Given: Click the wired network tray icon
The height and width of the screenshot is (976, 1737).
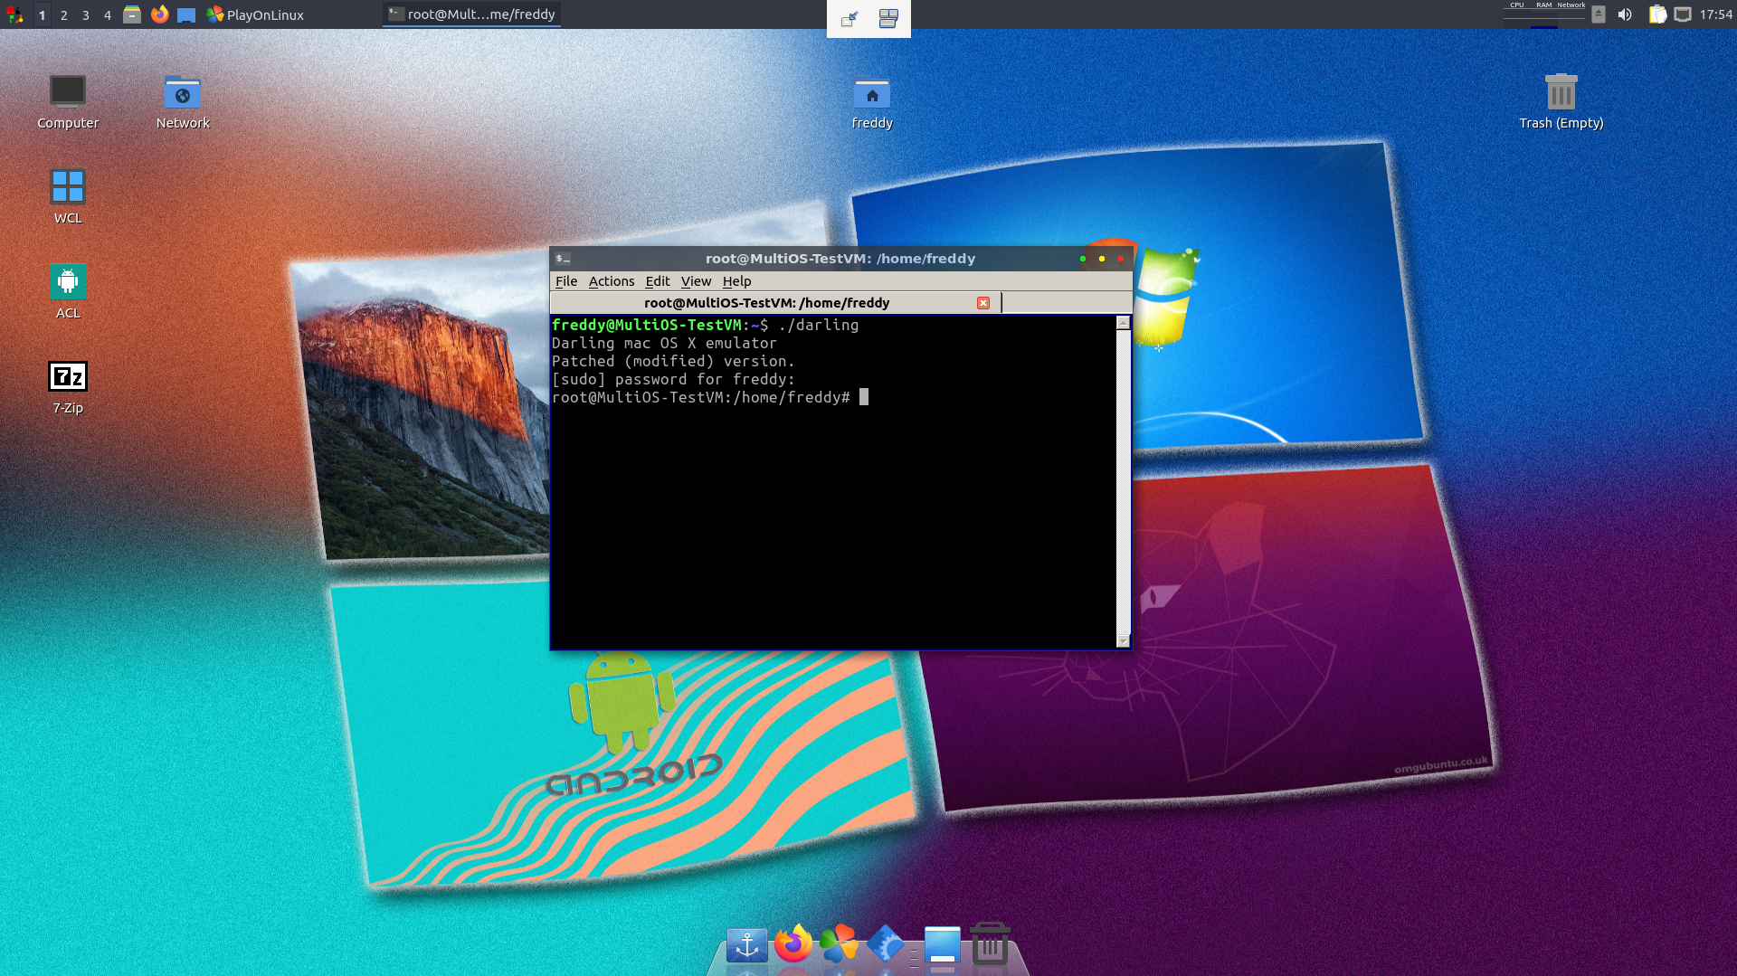Looking at the screenshot, I should pyautogui.click(x=1683, y=14).
